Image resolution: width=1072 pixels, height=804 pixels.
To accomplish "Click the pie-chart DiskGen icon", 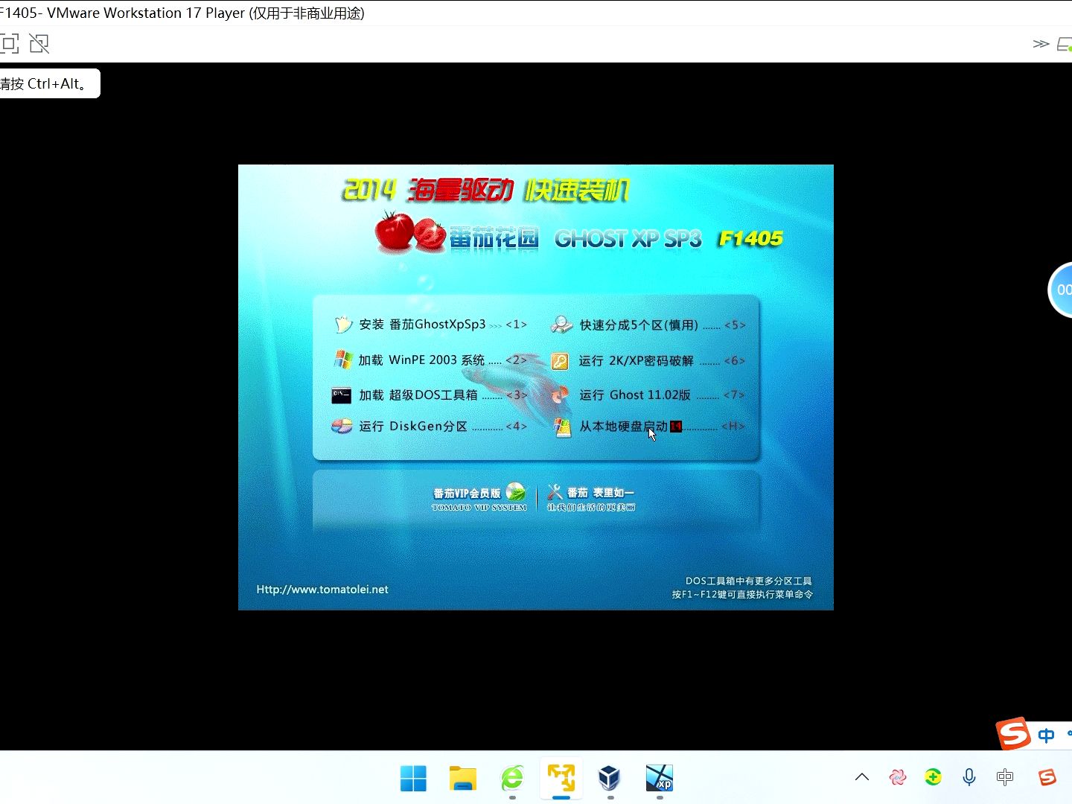I will point(342,427).
